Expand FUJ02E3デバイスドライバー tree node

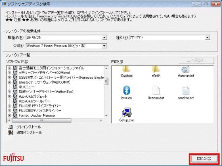point(9,111)
